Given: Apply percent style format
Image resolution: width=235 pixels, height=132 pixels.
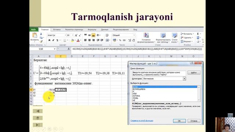Looking at the screenshot, I should click(x=120, y=40).
